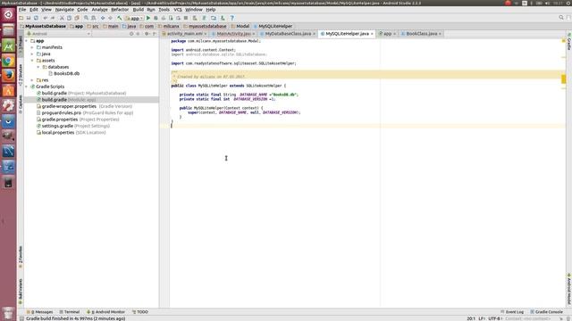This screenshot has height=321, width=572.
Task: Open the Gradle Console panel
Action: pyautogui.click(x=546, y=312)
